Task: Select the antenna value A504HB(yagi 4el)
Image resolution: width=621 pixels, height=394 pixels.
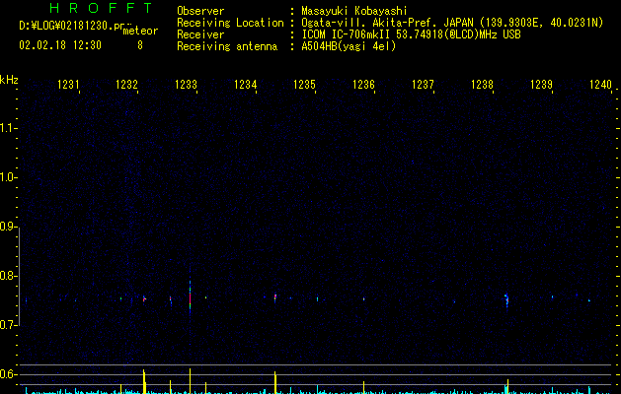Action: 349,46
